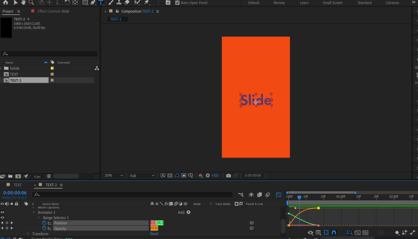Screen dimensions: 418x239
Task: Toggle the Auto-Open Panel checkbox
Action: click(177, 3)
